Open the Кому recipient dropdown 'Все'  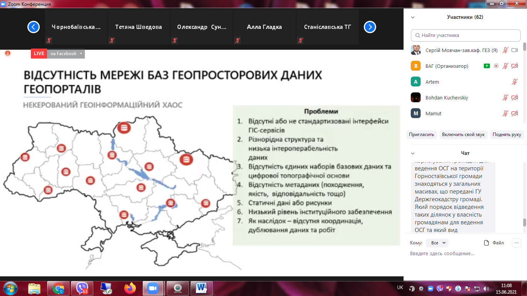438,243
